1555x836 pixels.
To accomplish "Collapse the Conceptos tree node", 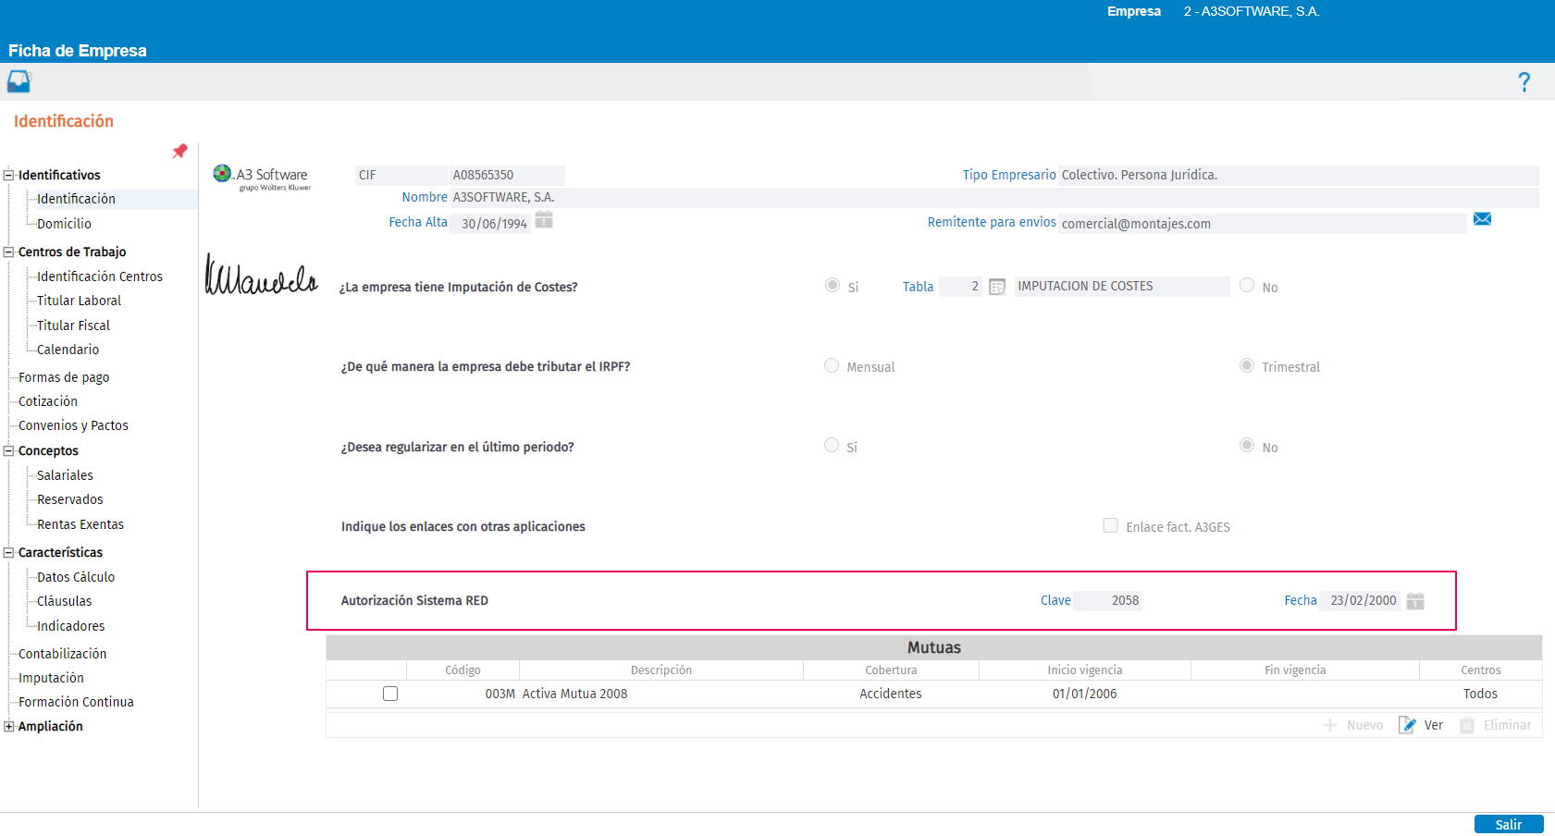I will (x=9, y=451).
